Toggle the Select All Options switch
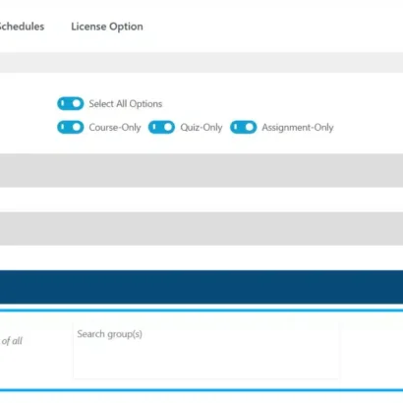 tap(71, 103)
